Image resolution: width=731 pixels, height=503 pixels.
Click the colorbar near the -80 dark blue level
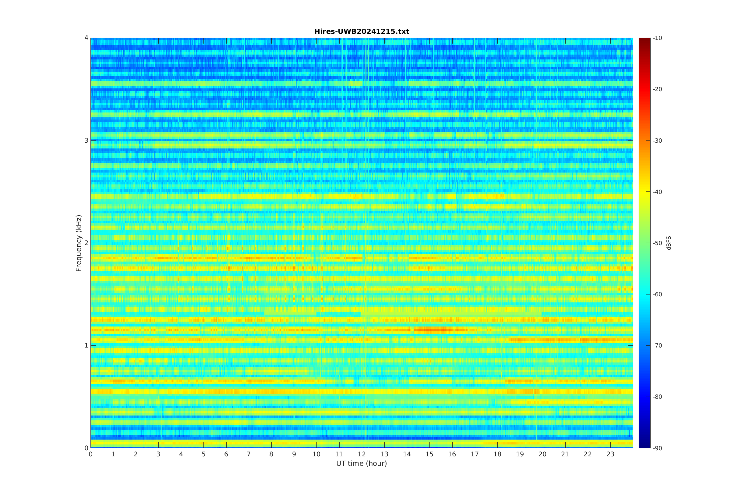point(644,397)
